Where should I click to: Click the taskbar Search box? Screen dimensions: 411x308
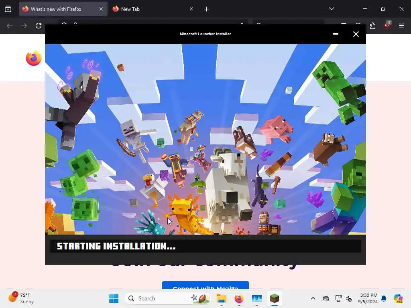[x=168, y=298]
